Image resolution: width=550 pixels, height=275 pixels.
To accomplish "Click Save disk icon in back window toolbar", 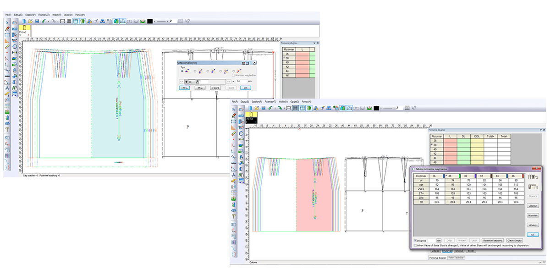I will 37,21.
